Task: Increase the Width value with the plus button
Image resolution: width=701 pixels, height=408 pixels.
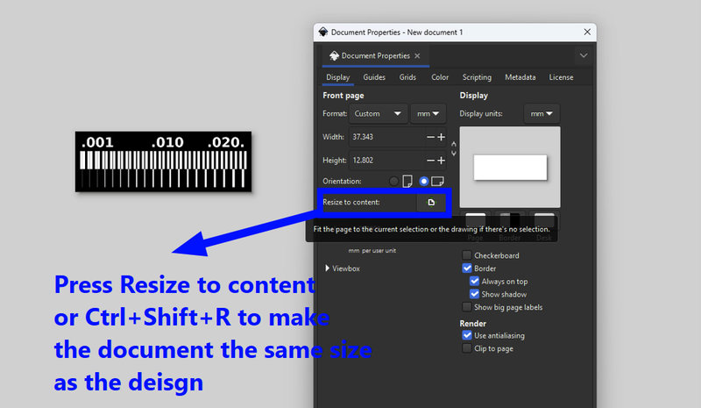Action: coord(442,137)
